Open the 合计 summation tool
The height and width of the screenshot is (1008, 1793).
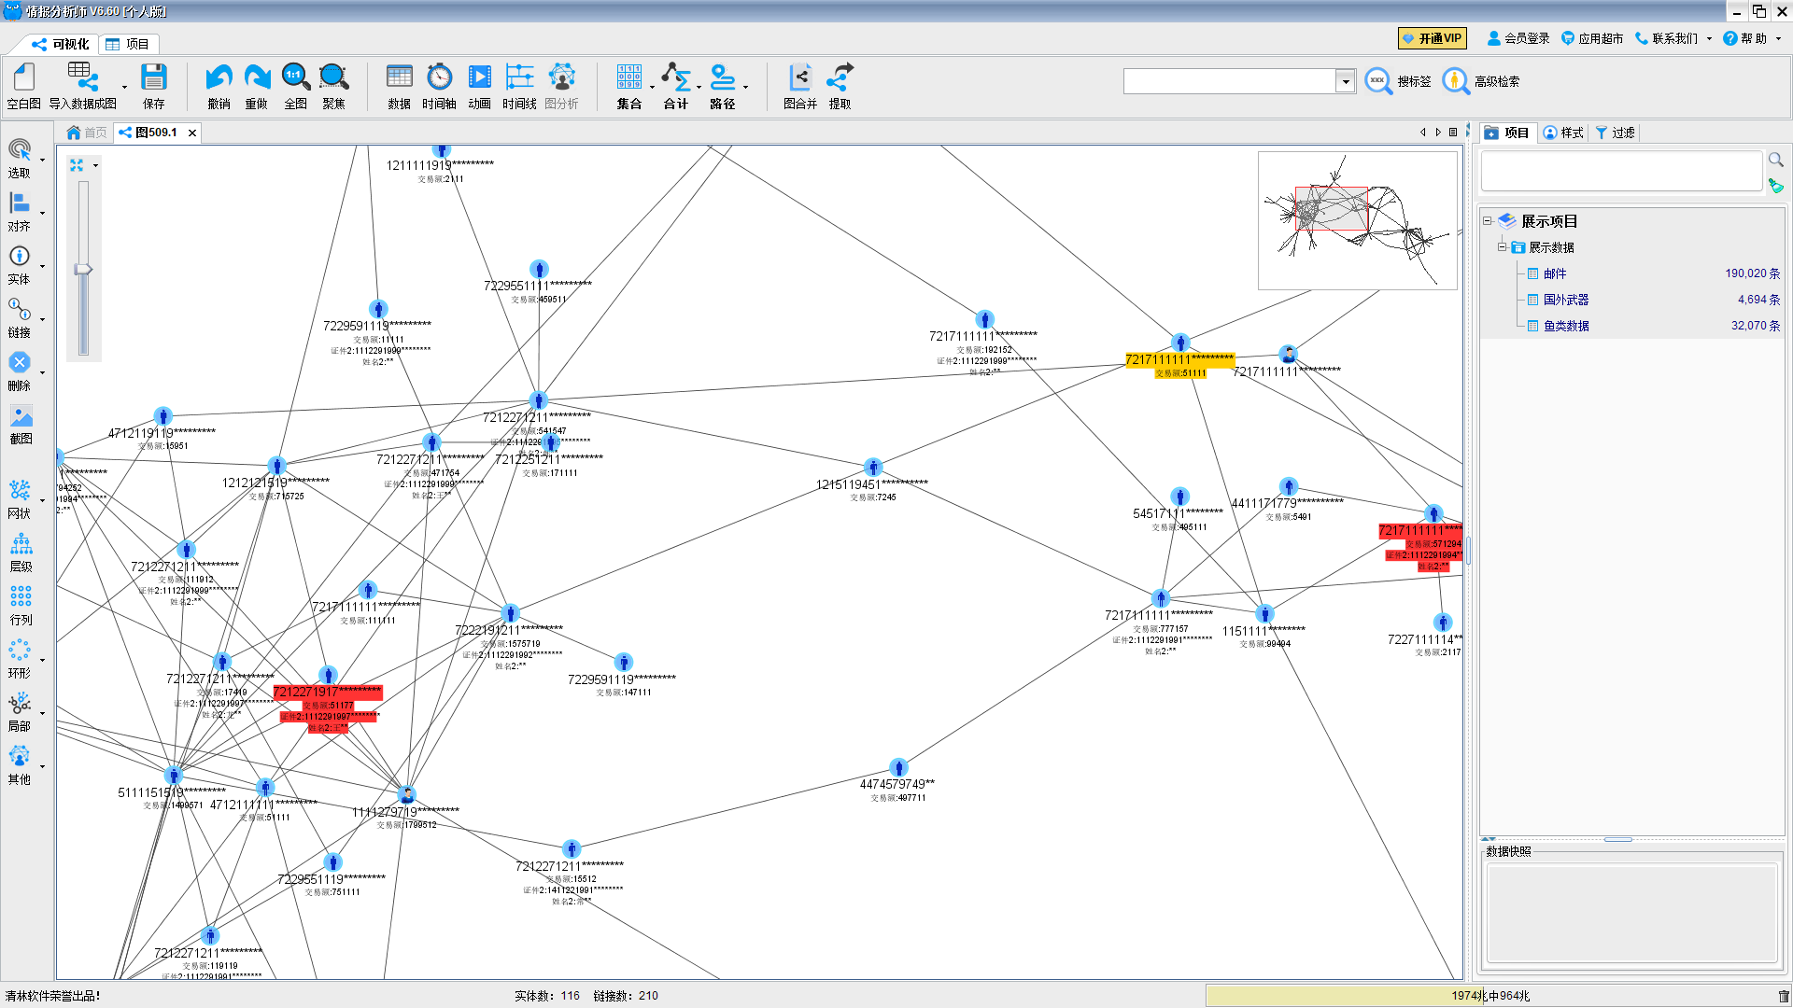coord(676,87)
